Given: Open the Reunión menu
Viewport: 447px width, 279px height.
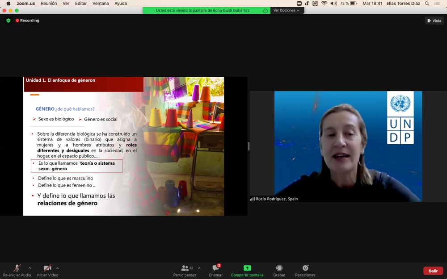Looking at the screenshot, I should click(x=48, y=4).
